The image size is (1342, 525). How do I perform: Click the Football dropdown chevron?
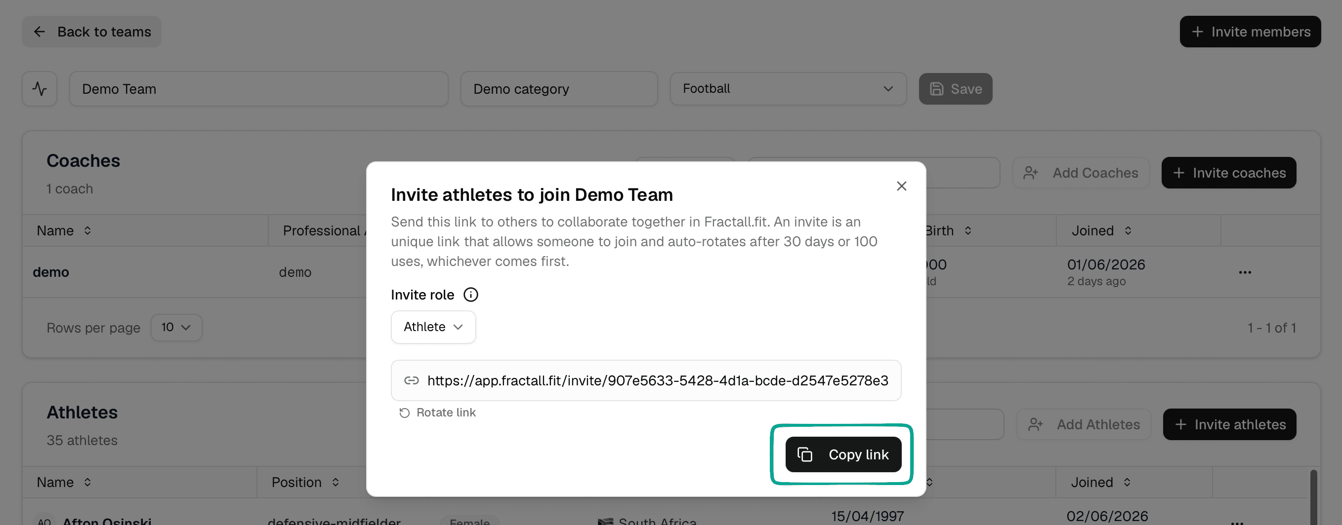[888, 89]
